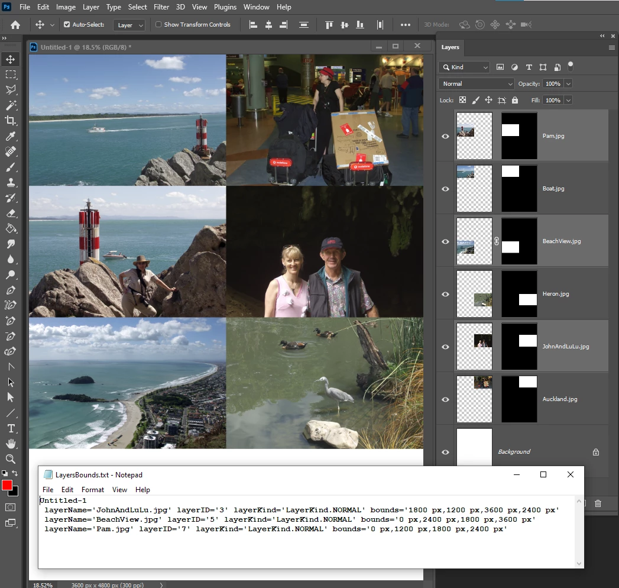Viewport: 619px width, 588px height.
Task: Open the three-dots more align options
Action: pyautogui.click(x=406, y=25)
